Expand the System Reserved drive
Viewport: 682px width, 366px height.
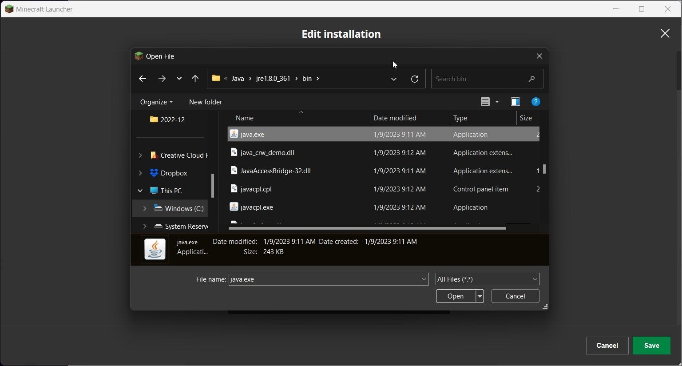coord(145,226)
